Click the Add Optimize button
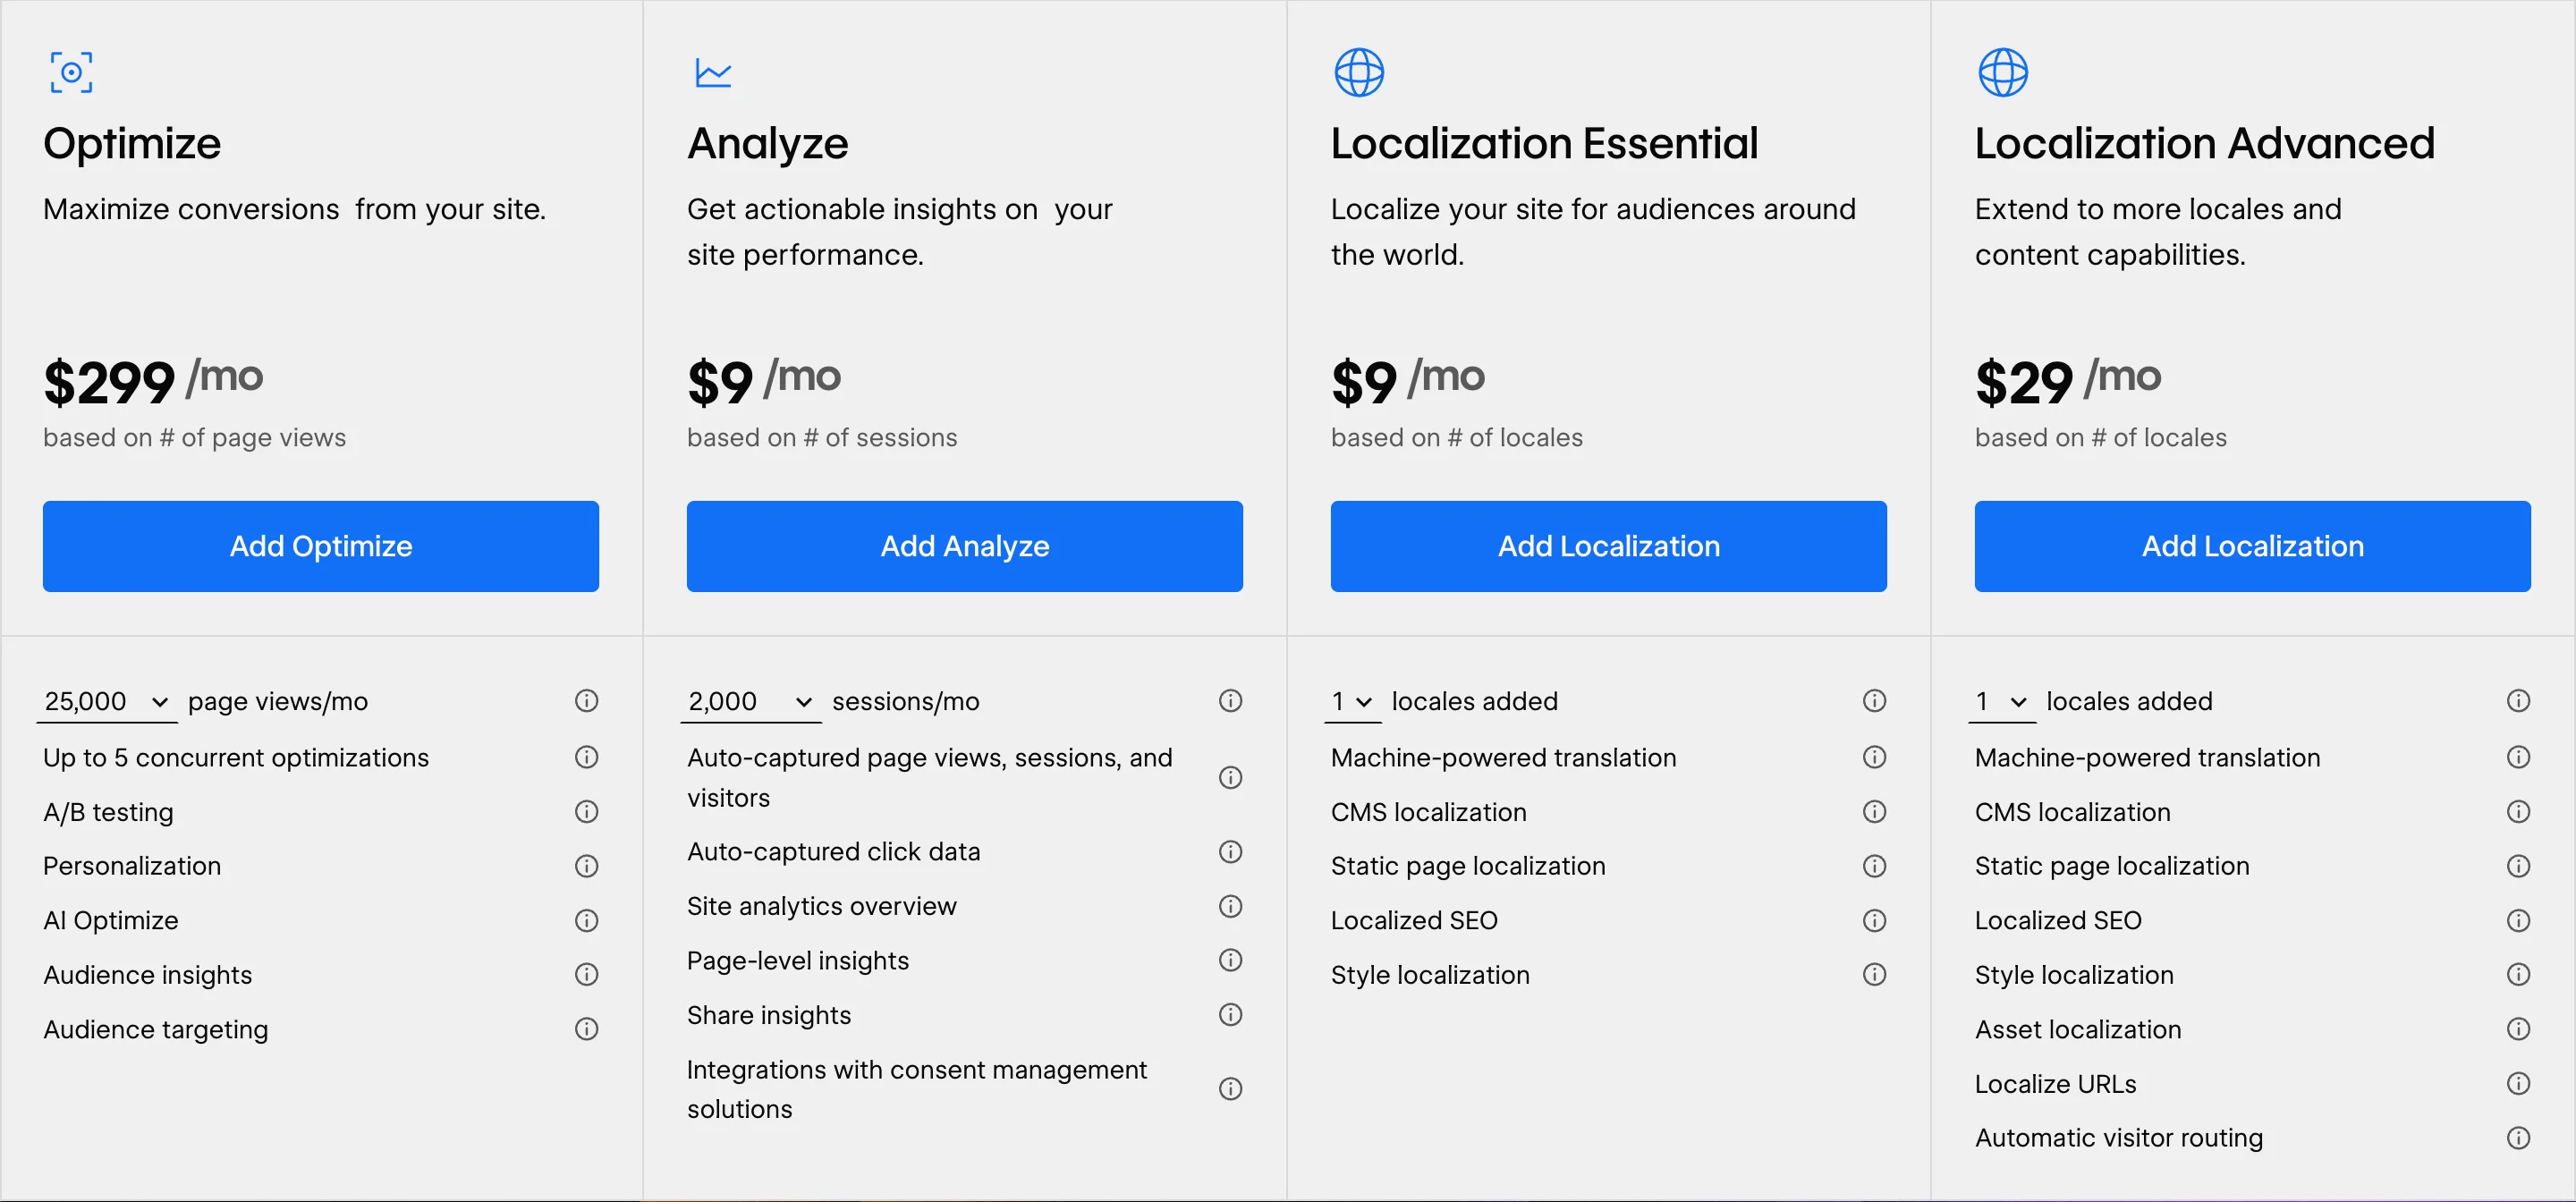This screenshot has width=2576, height=1202. coord(321,546)
